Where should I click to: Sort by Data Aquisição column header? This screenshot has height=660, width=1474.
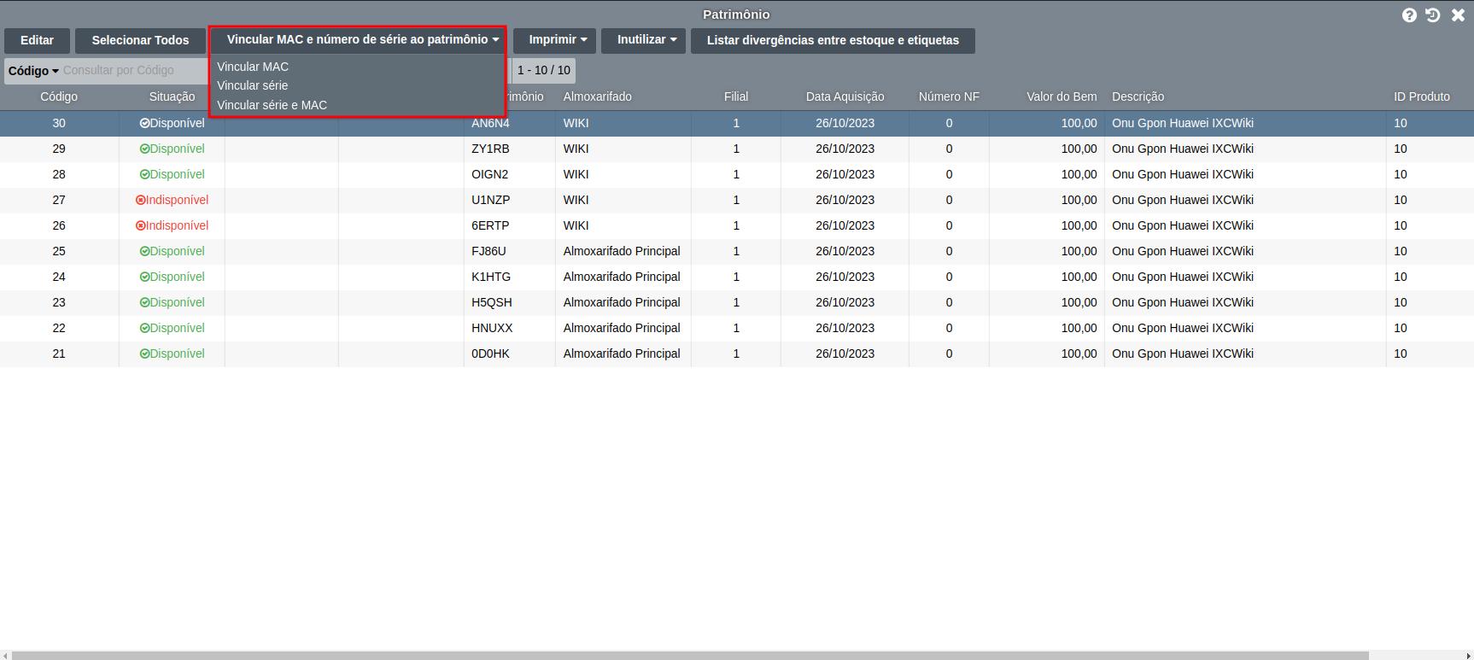click(x=845, y=96)
